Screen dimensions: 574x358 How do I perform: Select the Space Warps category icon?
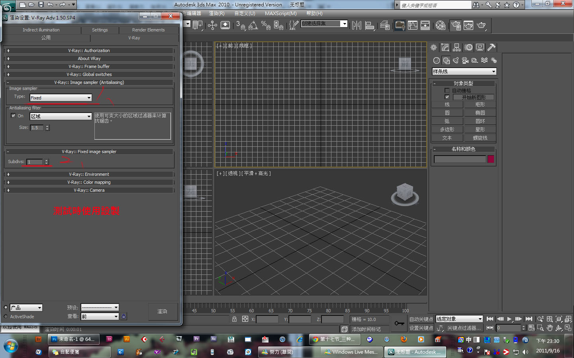click(x=484, y=60)
